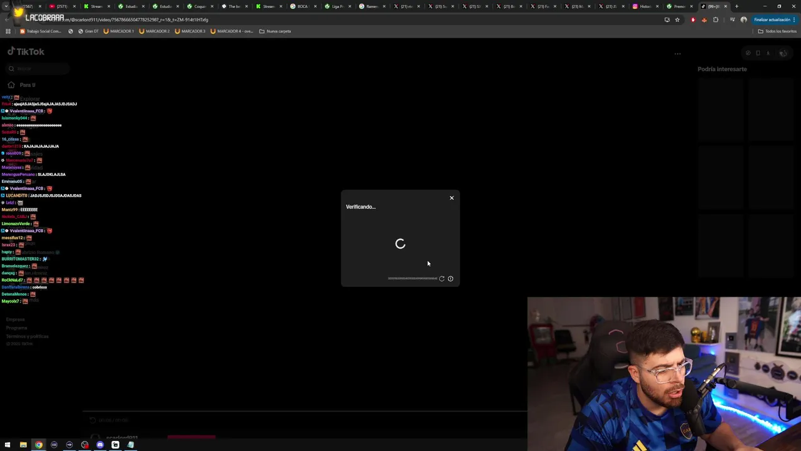Expand the Nueva carpeta bookmarks folder
The image size is (801, 451).
click(x=275, y=31)
